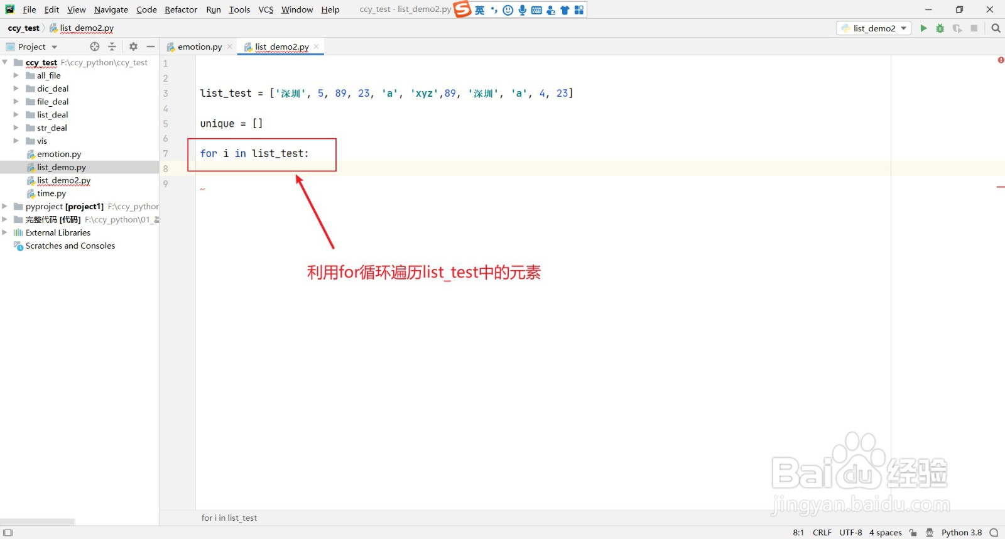Open Sogou soft keyboard icon
The height and width of the screenshot is (539, 1005).
(x=536, y=10)
